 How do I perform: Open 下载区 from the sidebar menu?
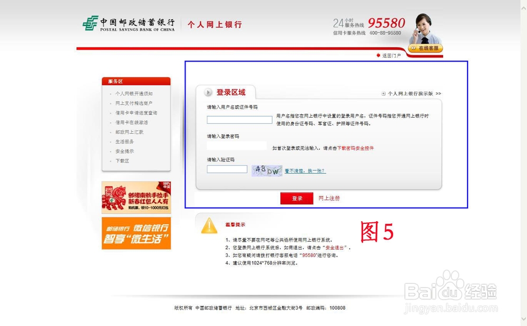[122, 161]
